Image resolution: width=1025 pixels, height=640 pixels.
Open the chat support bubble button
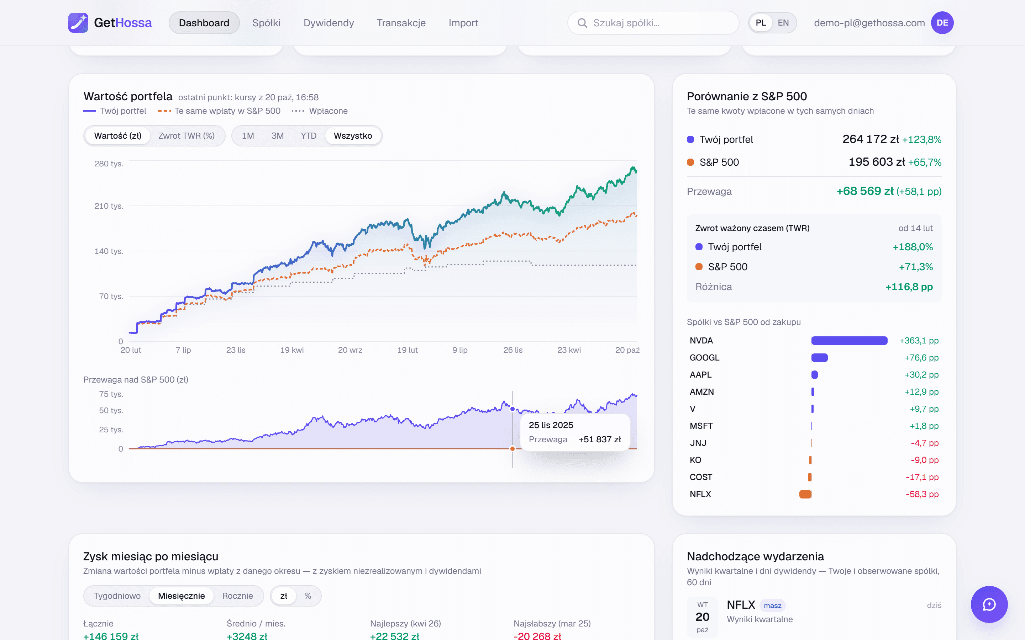coord(989,604)
